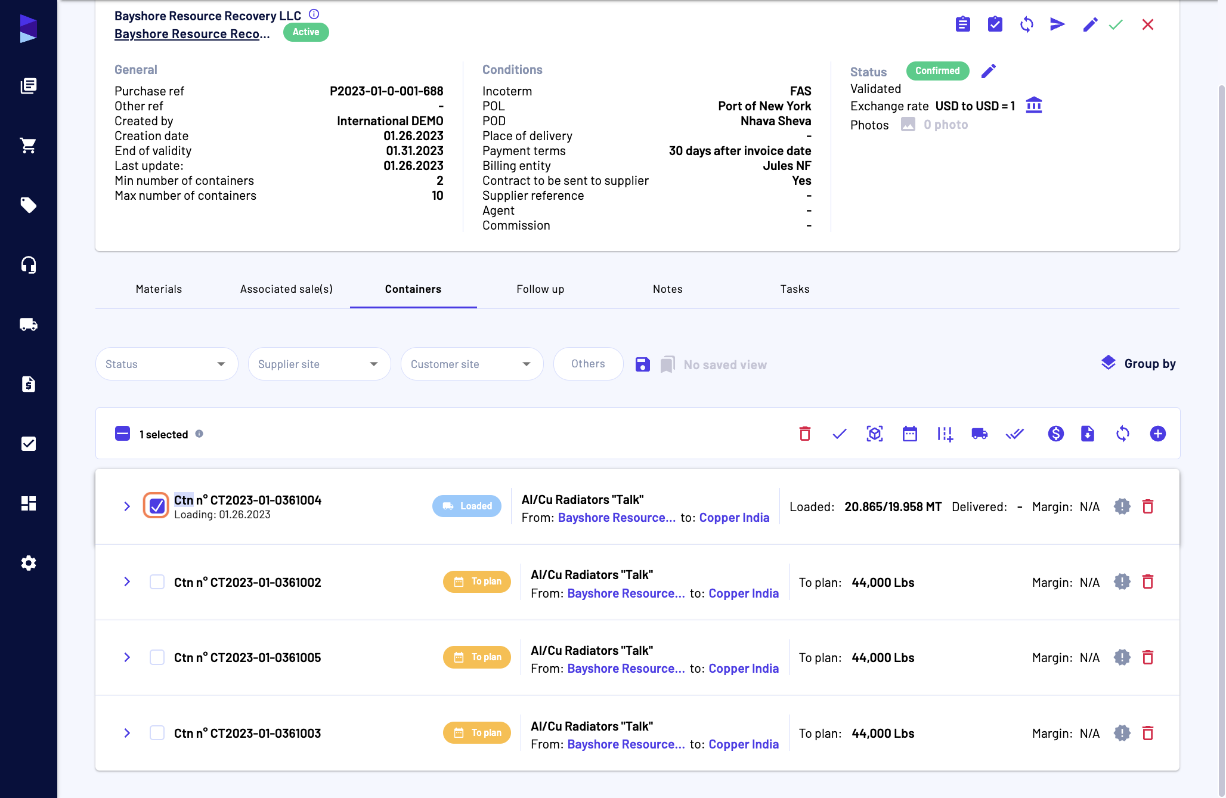This screenshot has height=798, width=1226.
Task: Open the Bayshore Resource Reco... supplier link
Action: point(192,34)
